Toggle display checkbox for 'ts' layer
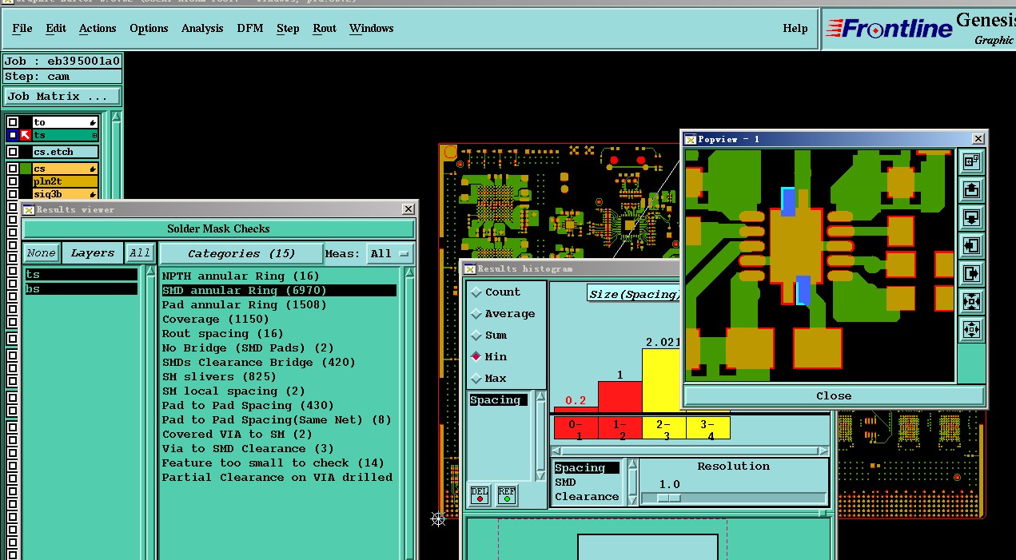 point(13,136)
